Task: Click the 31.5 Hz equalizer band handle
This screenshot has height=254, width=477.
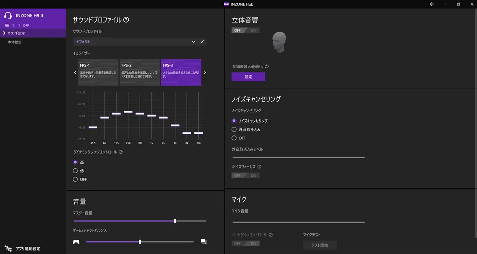Action: [93, 127]
